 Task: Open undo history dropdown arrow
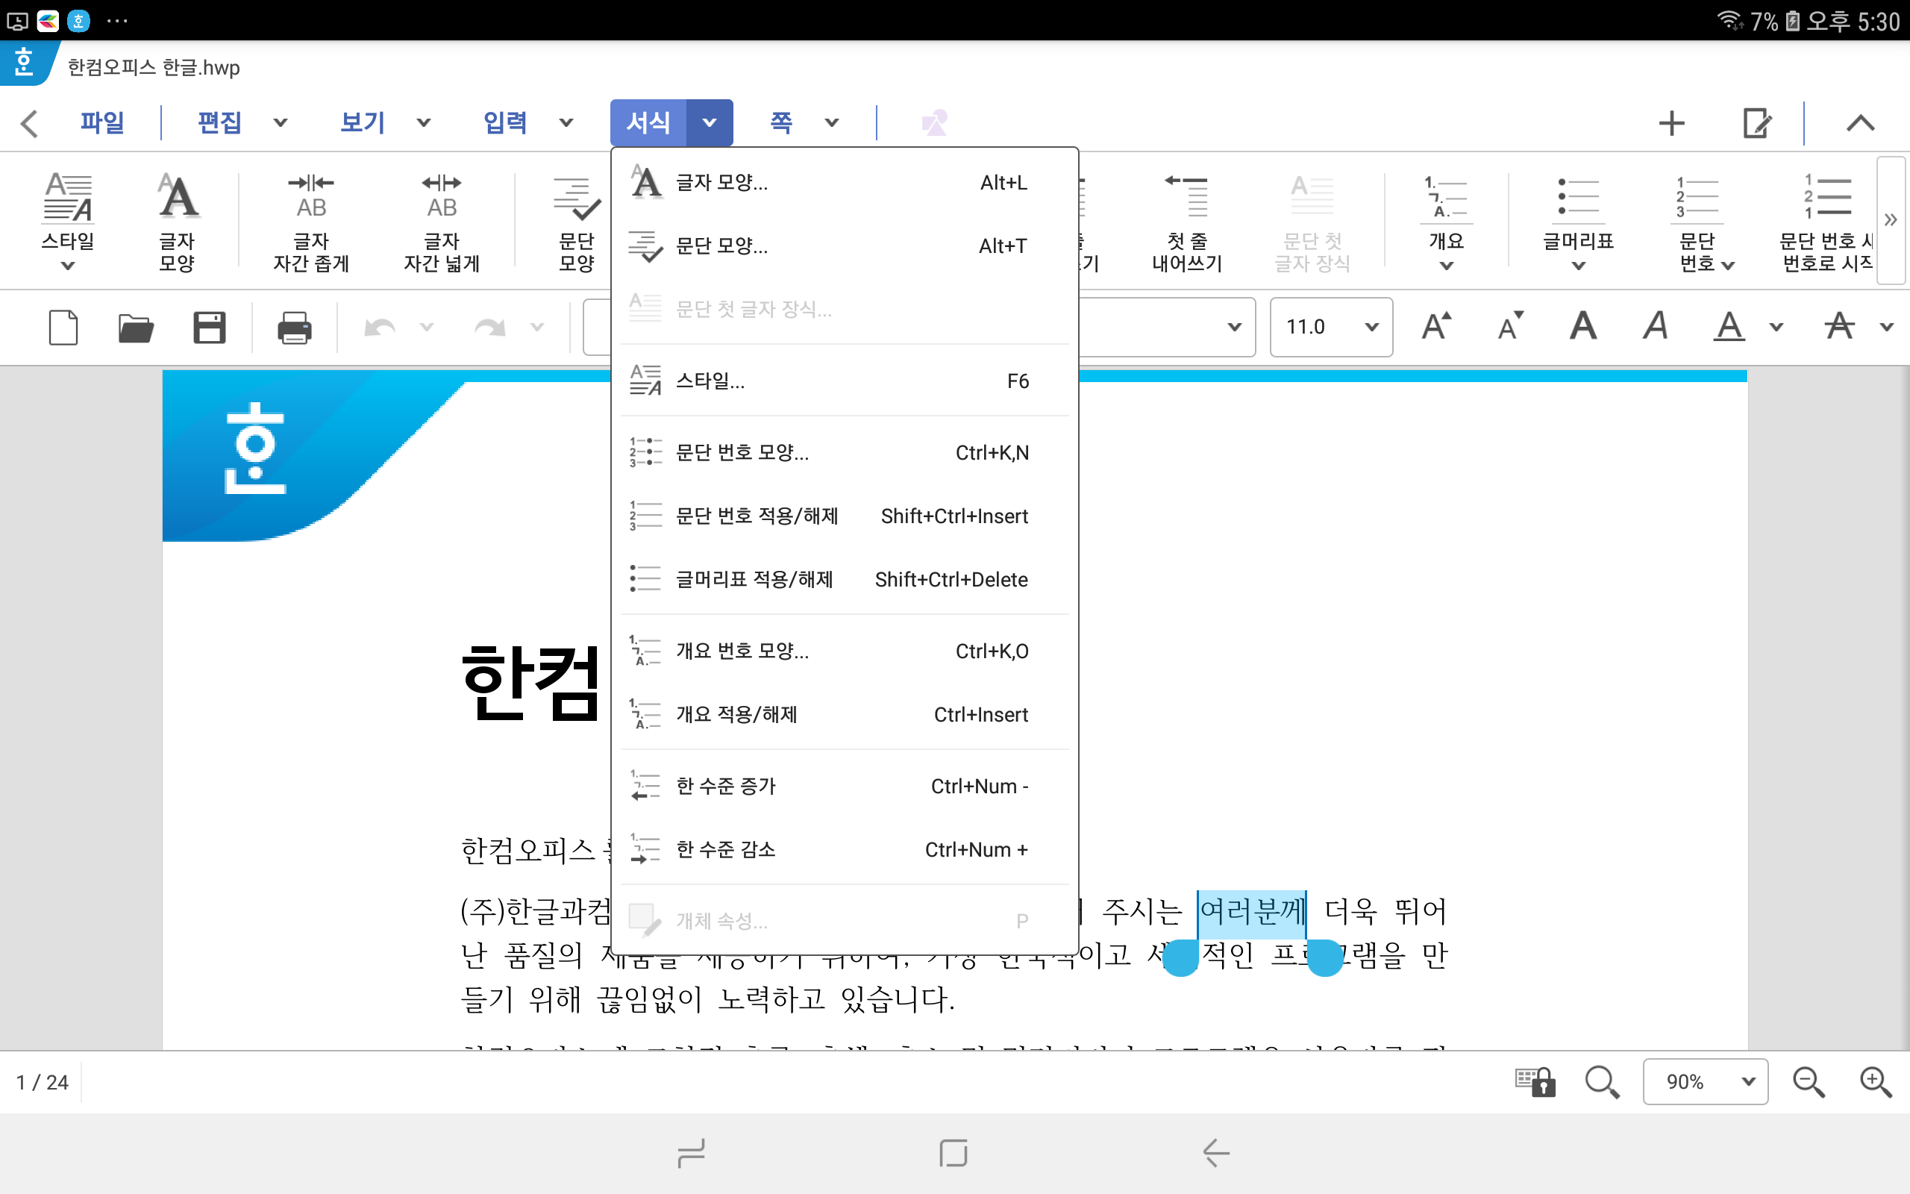point(427,327)
